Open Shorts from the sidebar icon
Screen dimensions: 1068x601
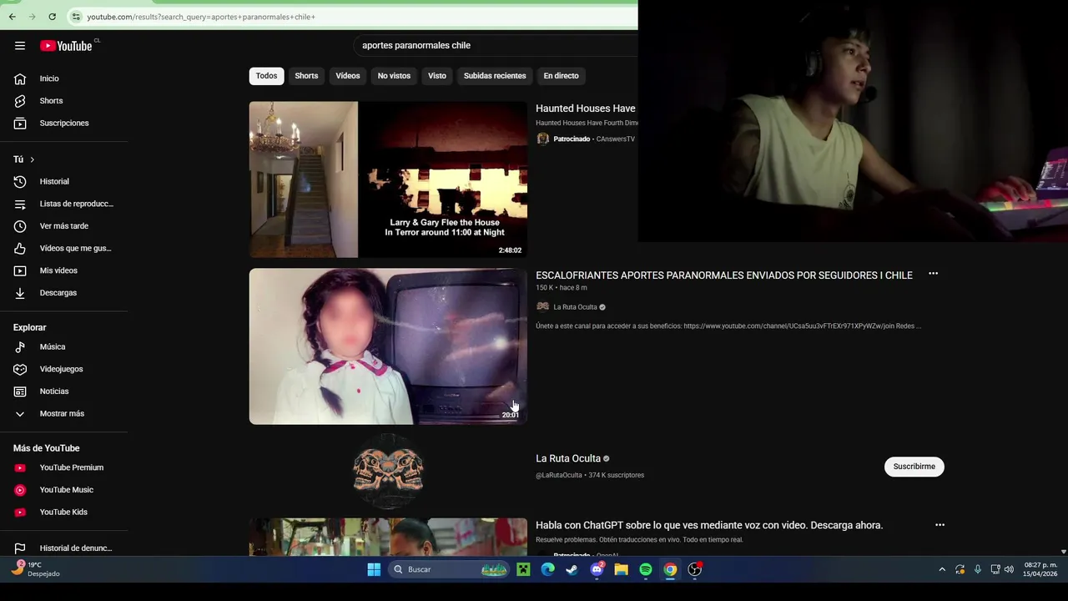[x=20, y=101]
